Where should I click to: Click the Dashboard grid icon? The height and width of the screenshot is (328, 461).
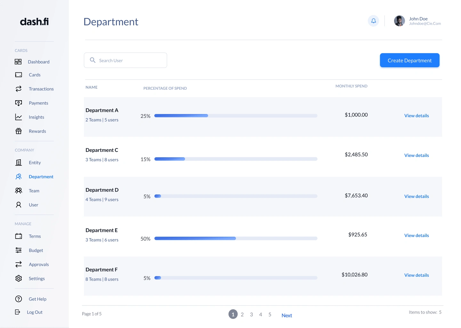point(18,62)
